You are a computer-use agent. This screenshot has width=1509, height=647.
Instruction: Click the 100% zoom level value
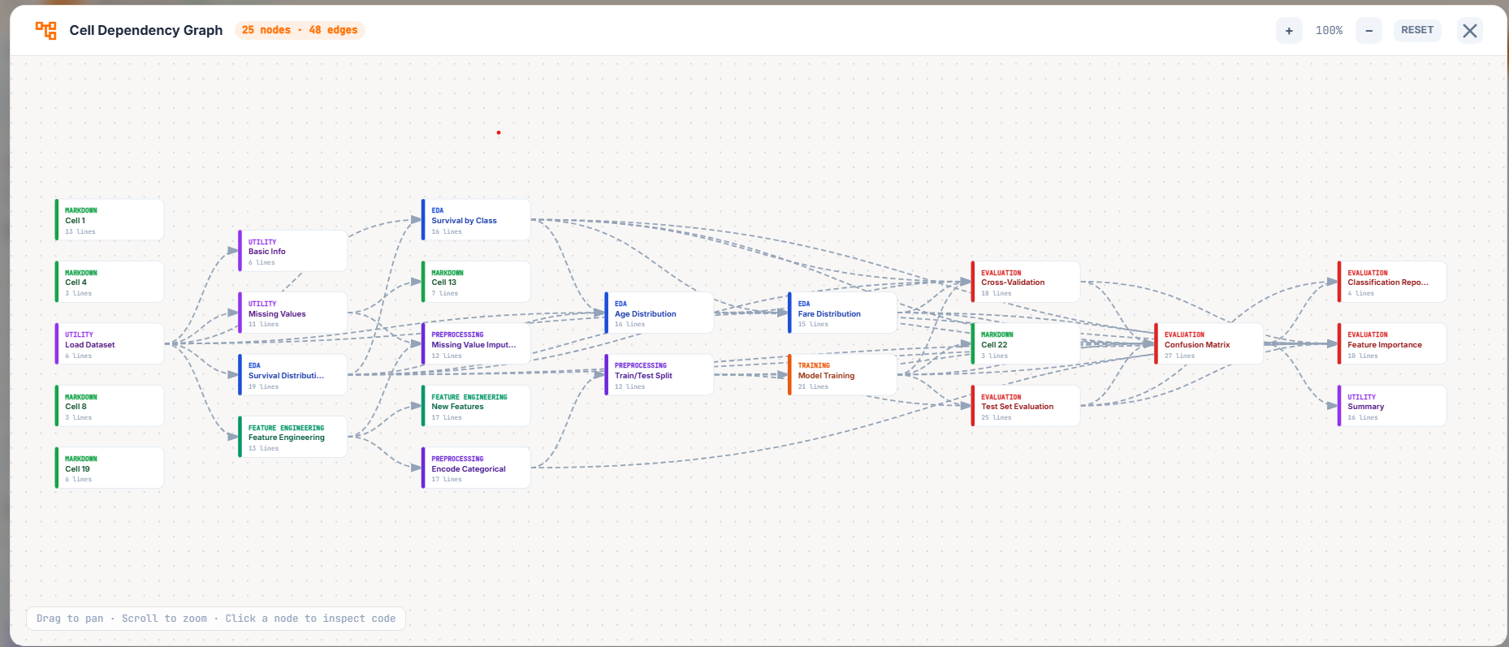1329,31
